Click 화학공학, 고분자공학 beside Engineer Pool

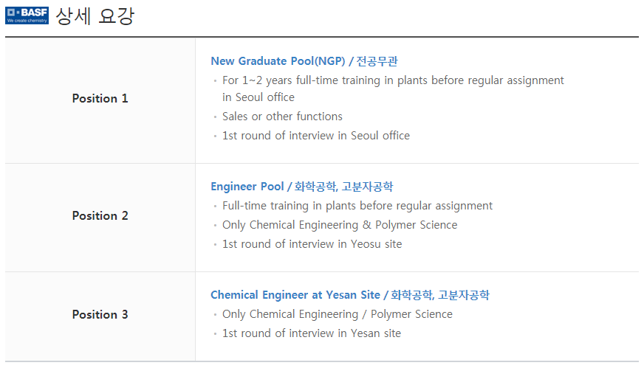(343, 187)
